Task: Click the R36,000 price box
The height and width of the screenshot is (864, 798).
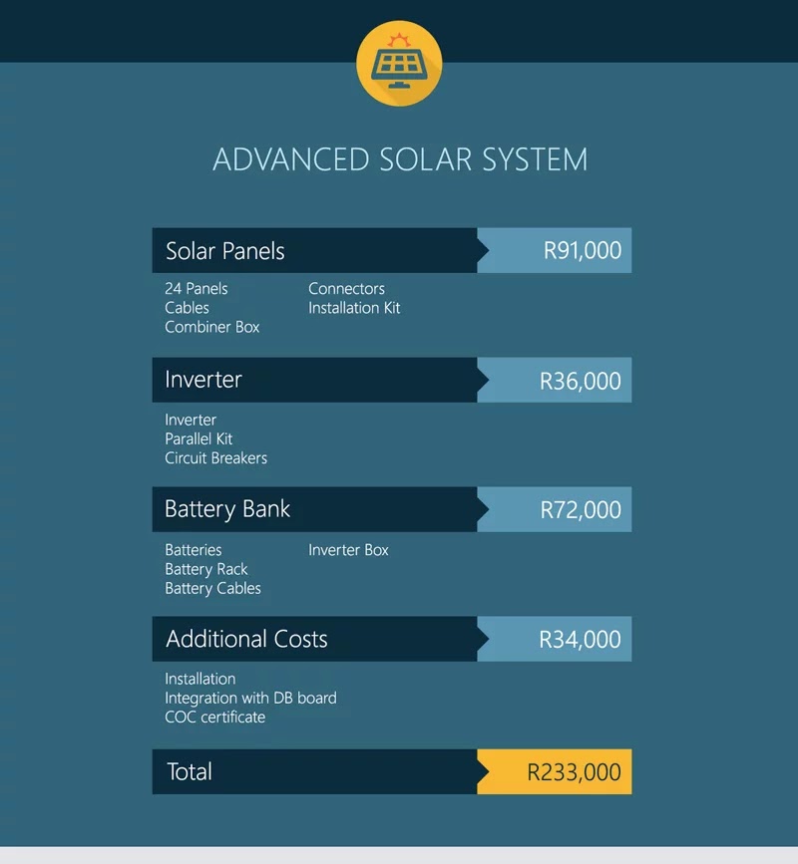Action: point(555,380)
